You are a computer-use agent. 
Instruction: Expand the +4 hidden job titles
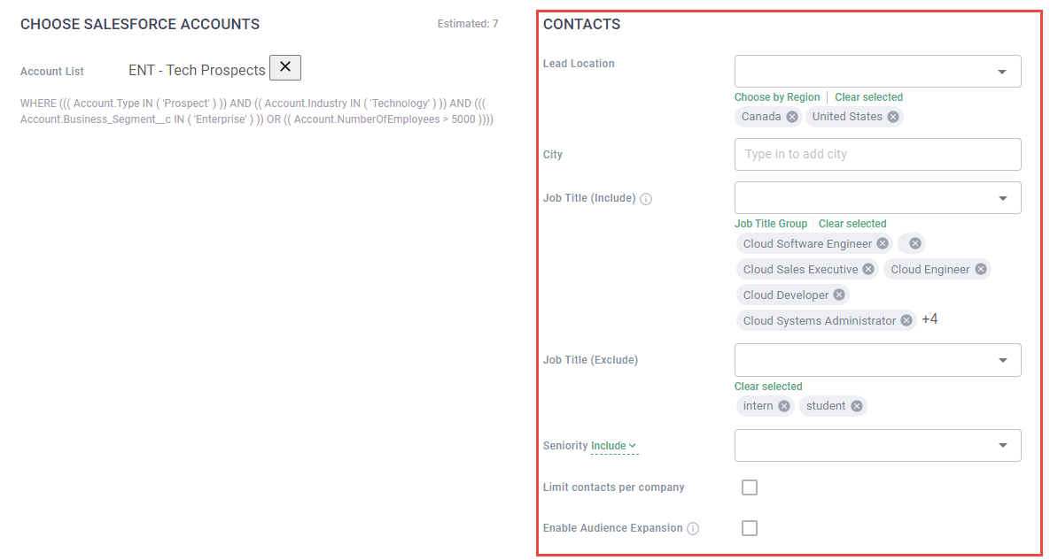tap(929, 318)
